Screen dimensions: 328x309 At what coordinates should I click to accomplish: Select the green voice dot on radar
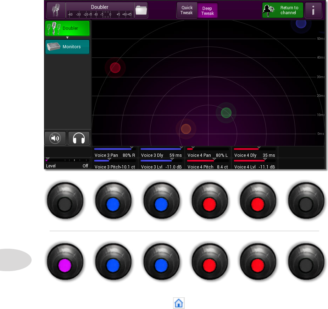226,113
